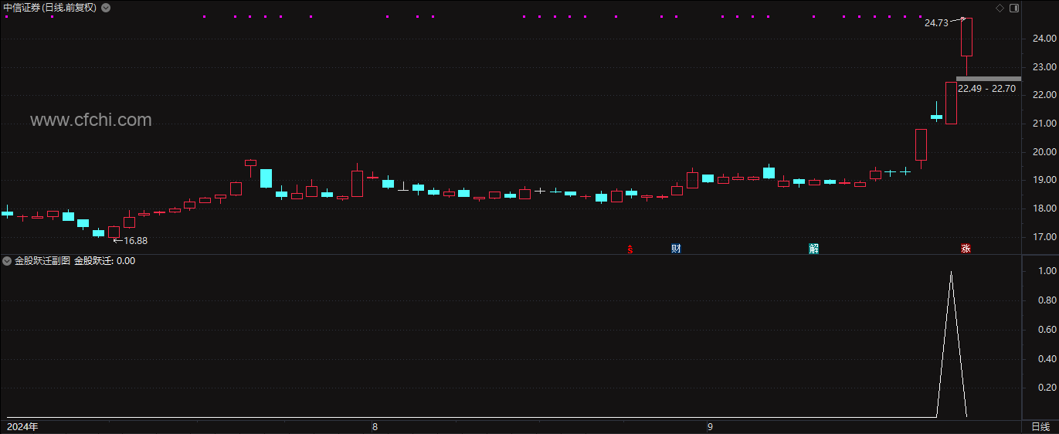Viewport: 1059px width, 434px height.
Task: Click the diamond marker icon at top right
Action: [1000, 8]
